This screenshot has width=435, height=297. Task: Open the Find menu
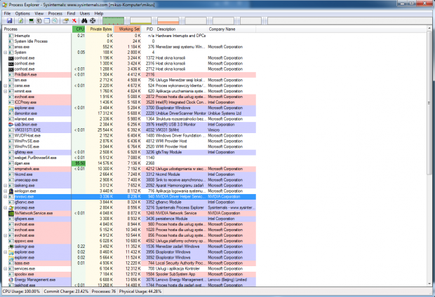pos(71,13)
